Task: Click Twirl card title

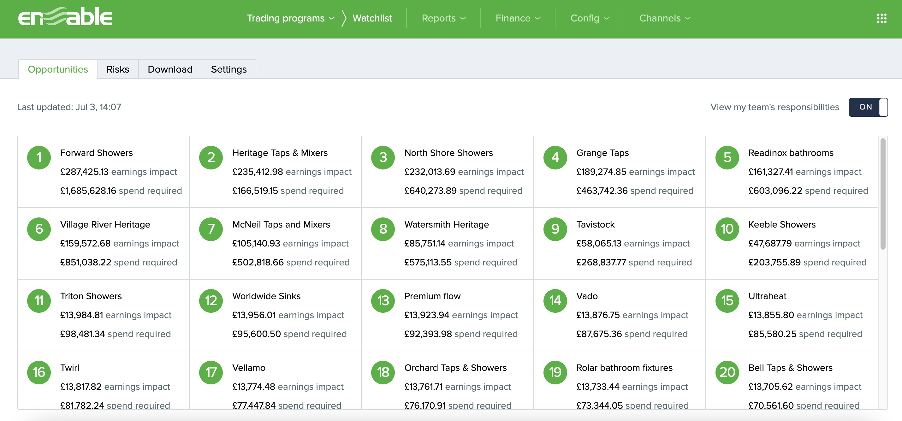Action: pyautogui.click(x=70, y=368)
